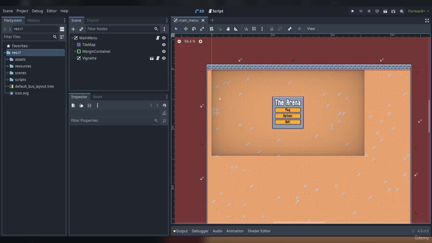Switch to the Import tab
Viewport: 432px width, 243px height.
(x=93, y=20)
